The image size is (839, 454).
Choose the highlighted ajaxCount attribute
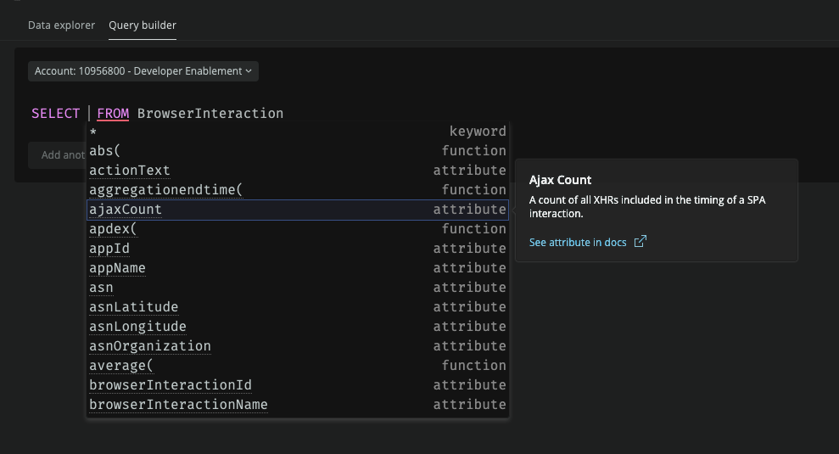pos(298,210)
